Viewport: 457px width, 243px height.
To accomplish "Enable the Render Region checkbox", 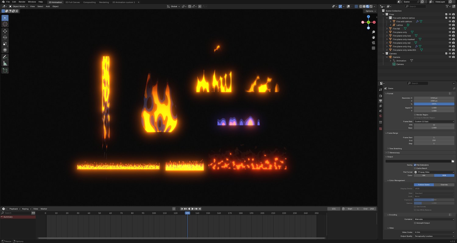I will pyautogui.click(x=415, y=115).
